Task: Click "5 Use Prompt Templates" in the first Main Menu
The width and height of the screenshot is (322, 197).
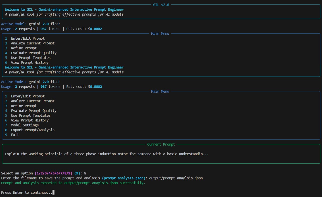Action: click(28, 58)
